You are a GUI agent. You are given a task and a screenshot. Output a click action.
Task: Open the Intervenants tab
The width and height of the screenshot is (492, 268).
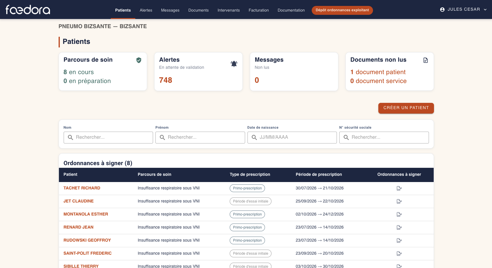tap(229, 10)
